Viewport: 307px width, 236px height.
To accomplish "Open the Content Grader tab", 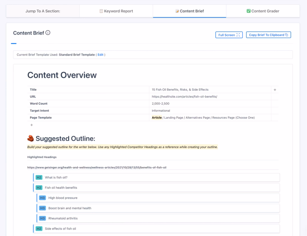I will (x=263, y=11).
